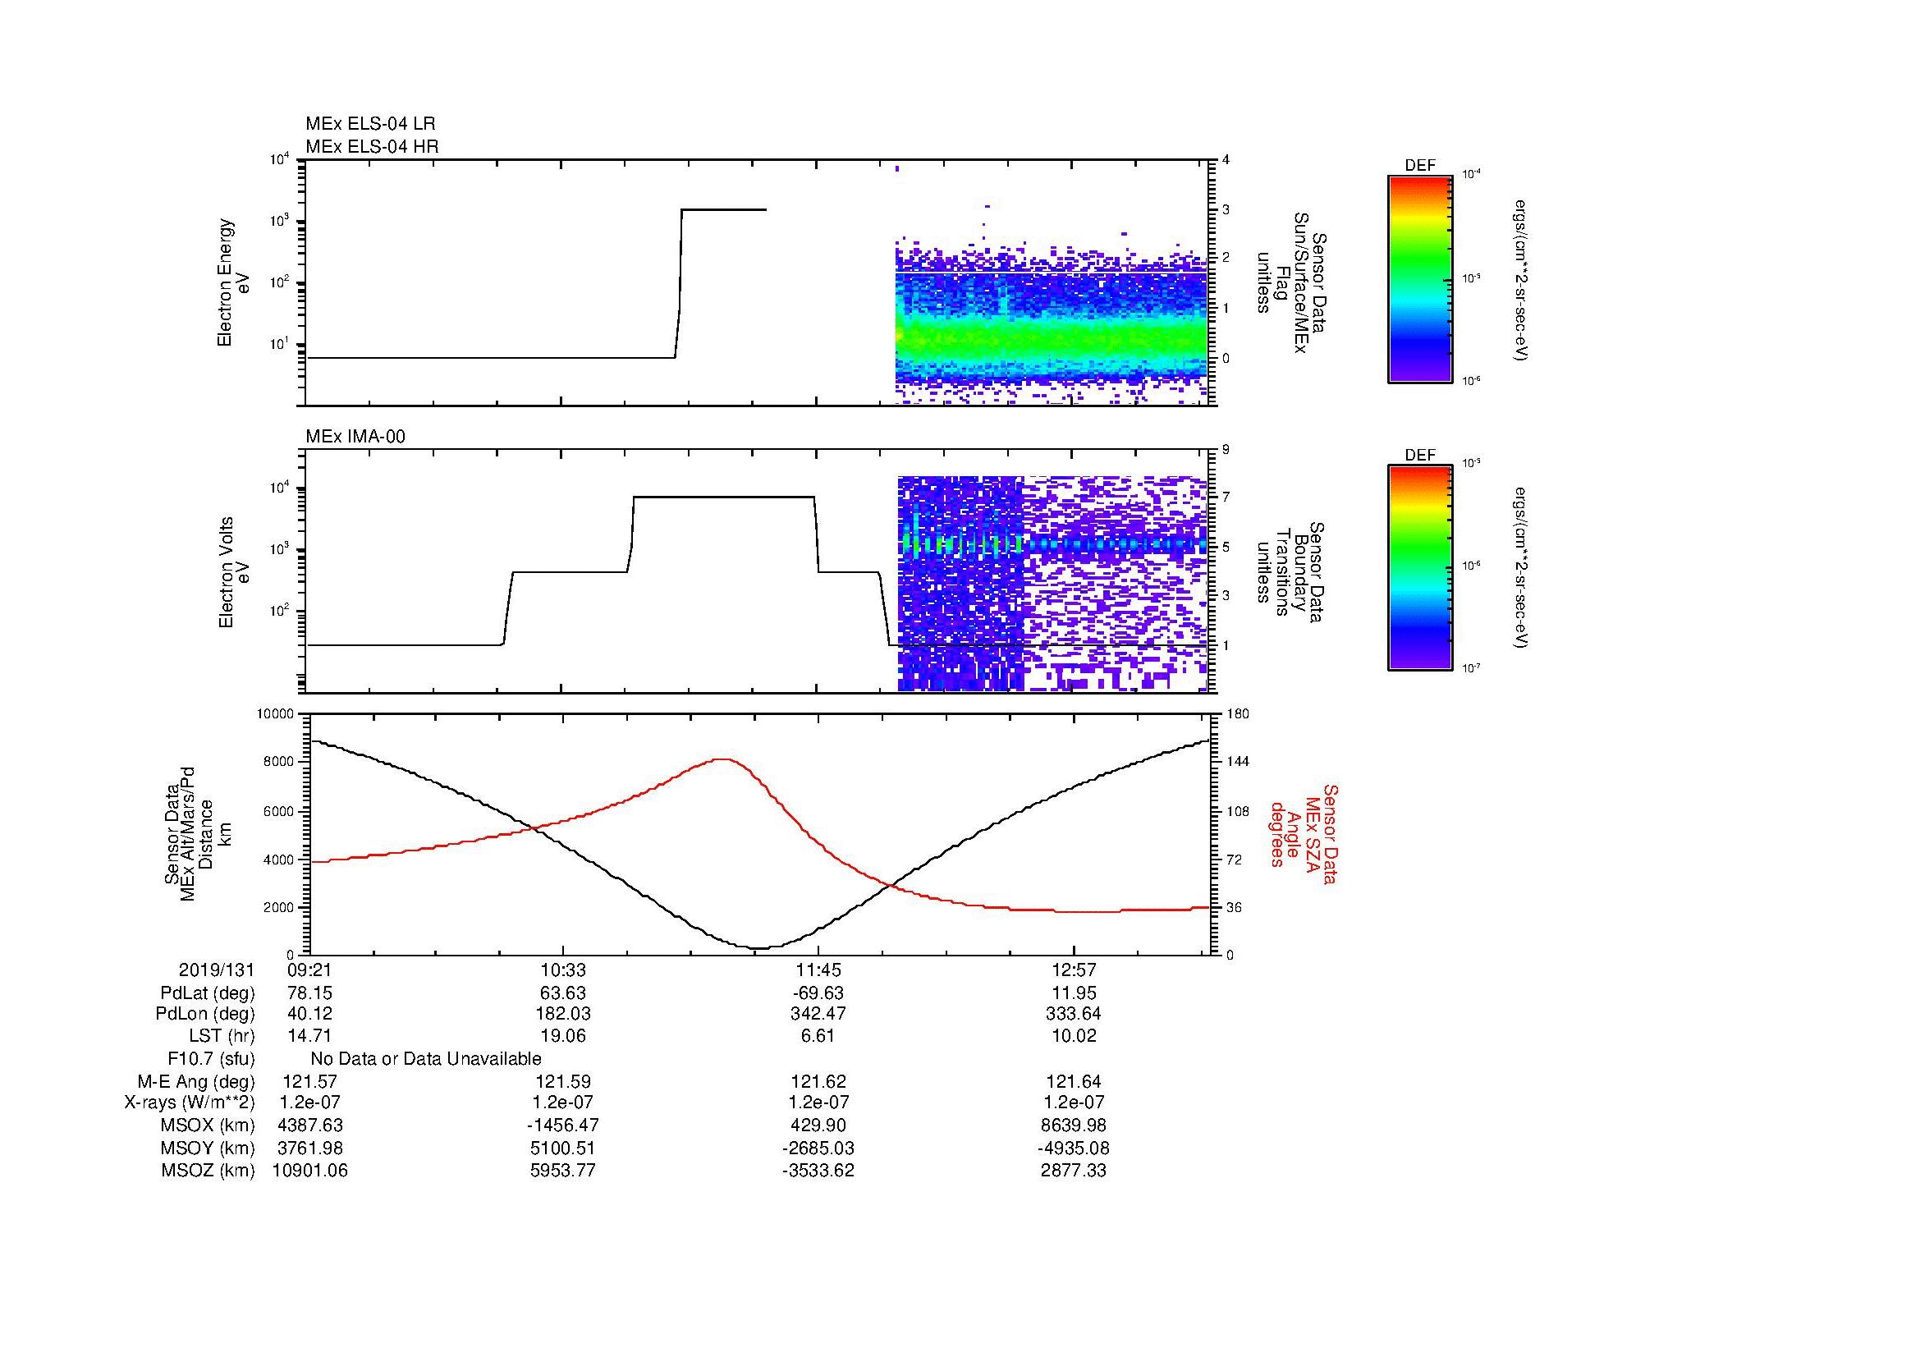The image size is (1920, 1357).
Task: Click the MSOZ value -3533.62
Action: (818, 1171)
